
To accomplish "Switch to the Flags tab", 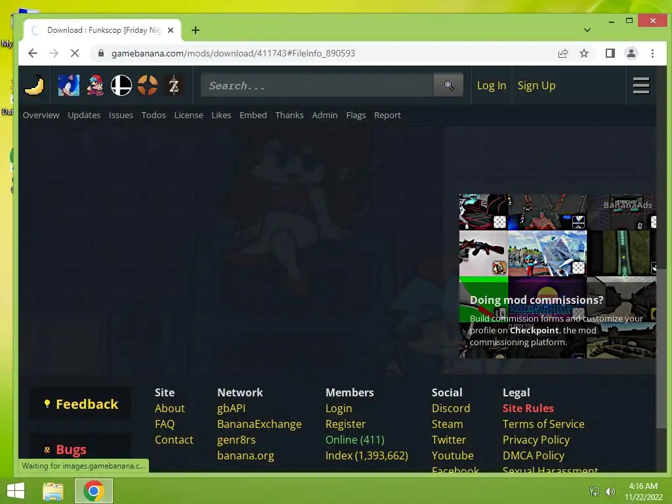I will (356, 115).
